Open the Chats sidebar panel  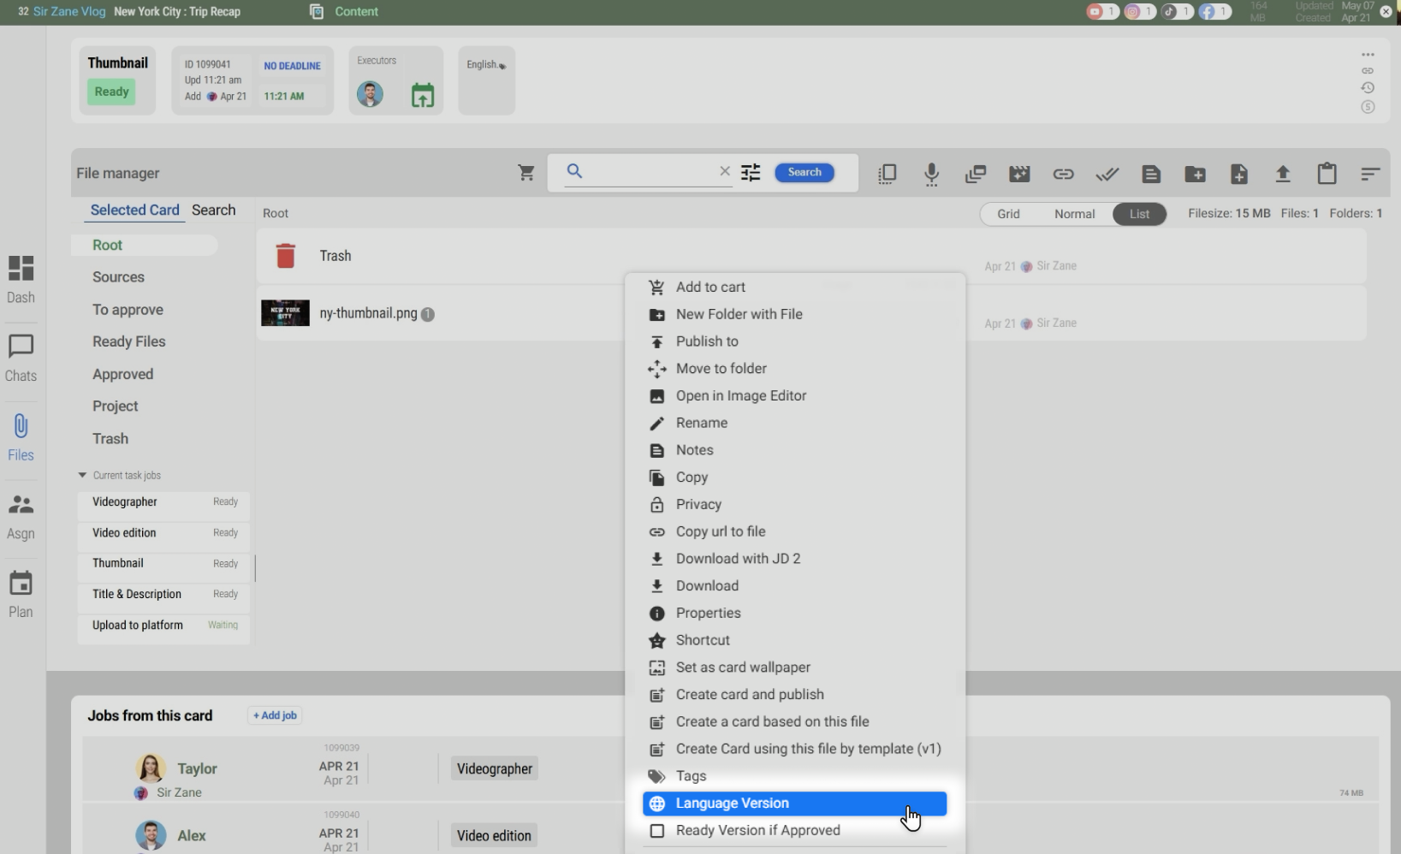pyautogui.click(x=21, y=358)
